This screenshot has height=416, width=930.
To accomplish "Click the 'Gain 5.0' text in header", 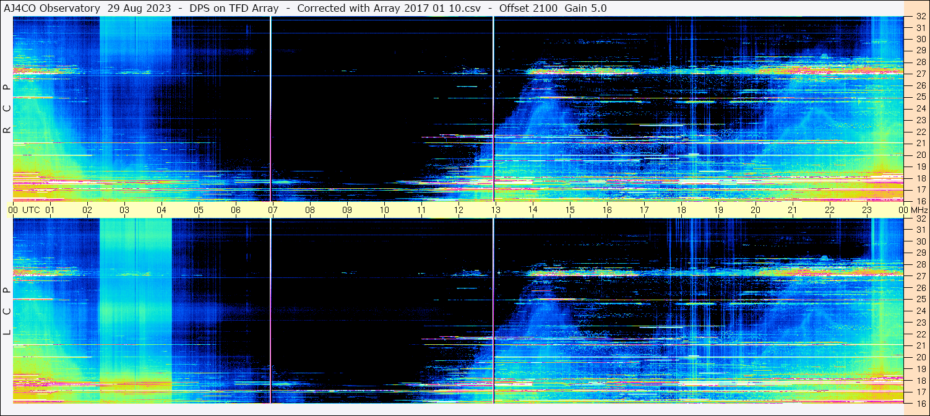I will 585,8.
